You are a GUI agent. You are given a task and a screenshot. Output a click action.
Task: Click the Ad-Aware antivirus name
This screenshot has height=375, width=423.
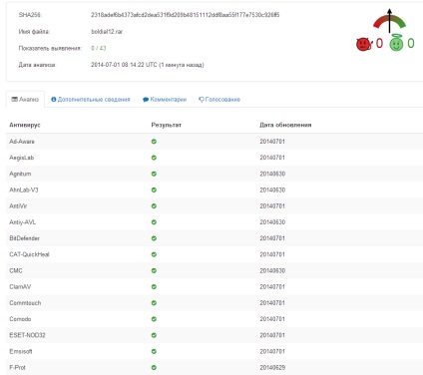(x=22, y=142)
